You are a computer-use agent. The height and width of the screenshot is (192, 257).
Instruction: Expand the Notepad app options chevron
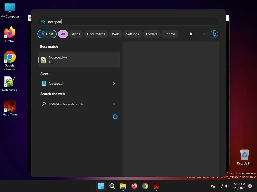click(114, 83)
